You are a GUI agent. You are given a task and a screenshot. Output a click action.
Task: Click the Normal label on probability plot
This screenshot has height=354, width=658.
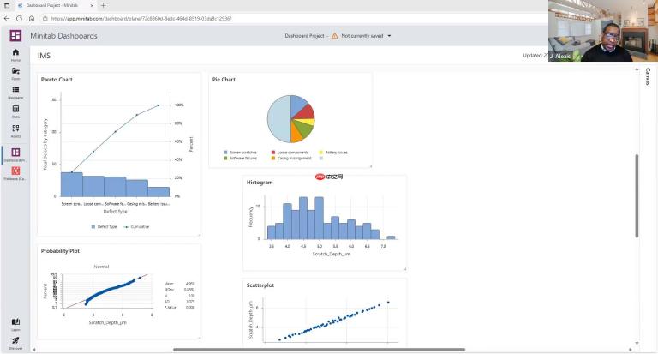coord(101,267)
